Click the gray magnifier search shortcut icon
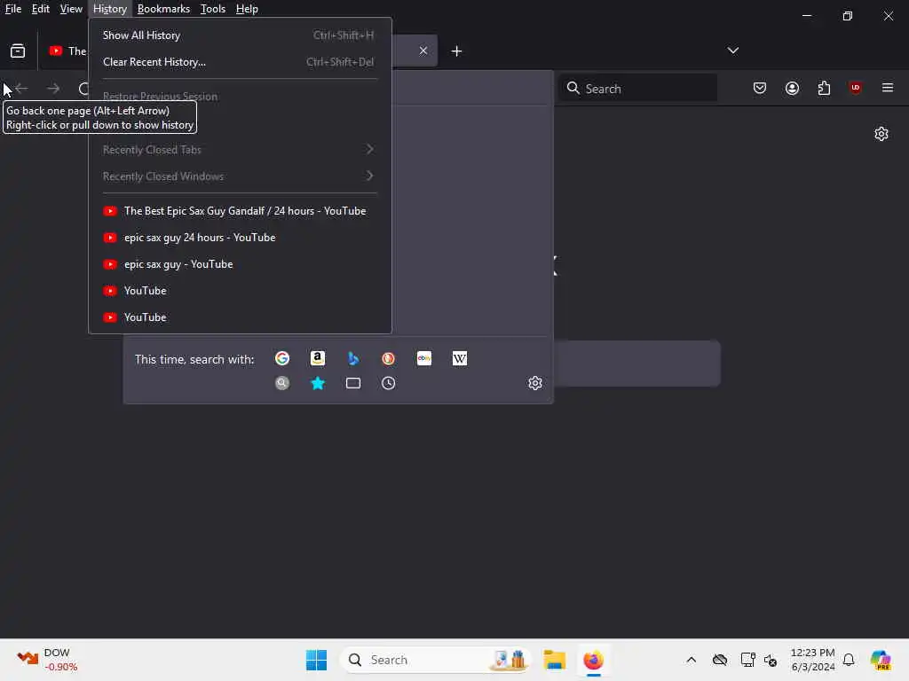 [x=282, y=383]
